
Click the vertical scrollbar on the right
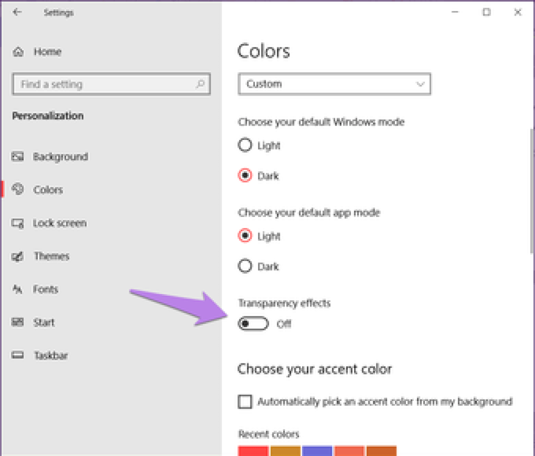tap(531, 187)
